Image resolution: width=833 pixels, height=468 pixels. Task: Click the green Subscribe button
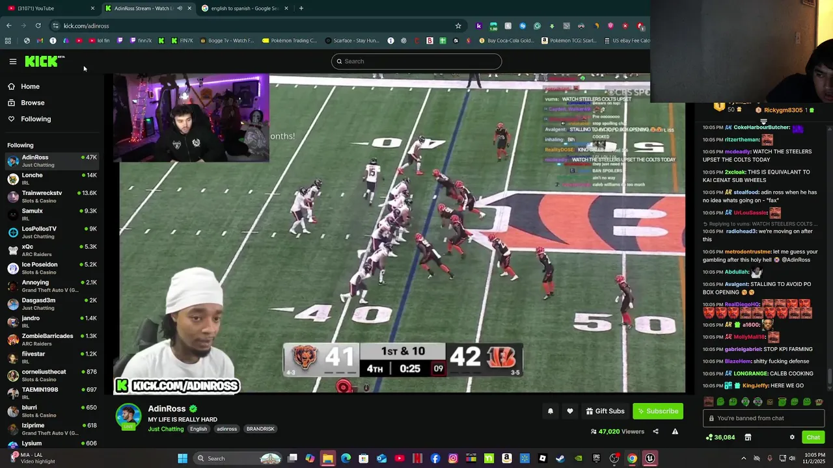(658, 411)
